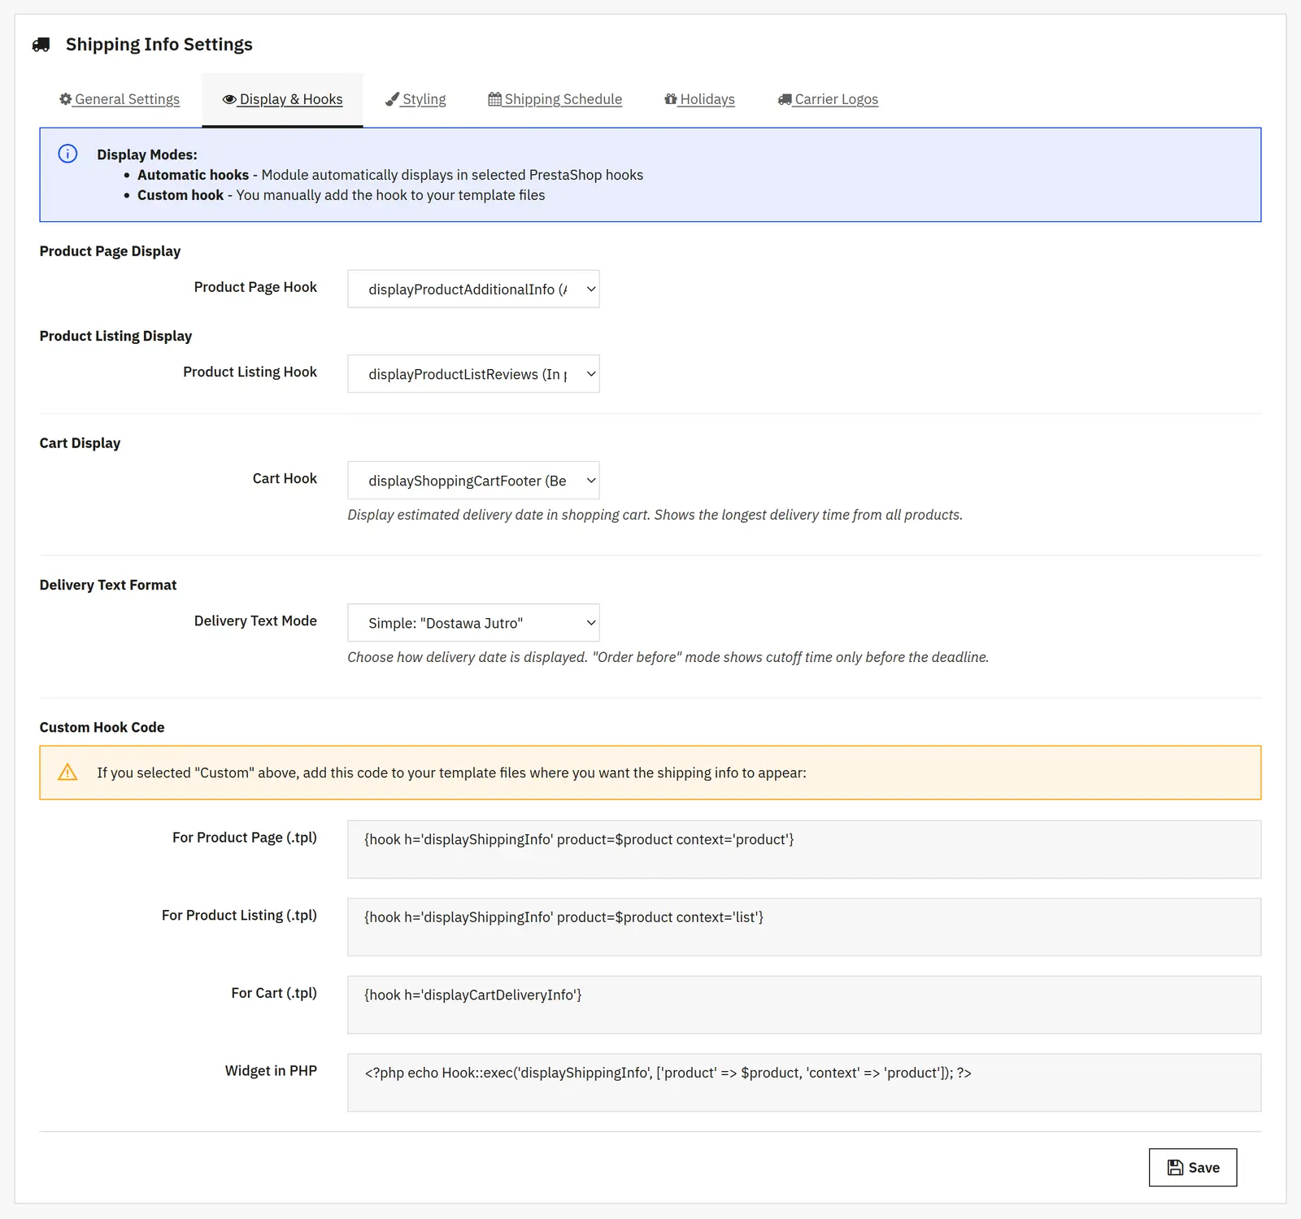Click the Cart Display section heading

(80, 443)
